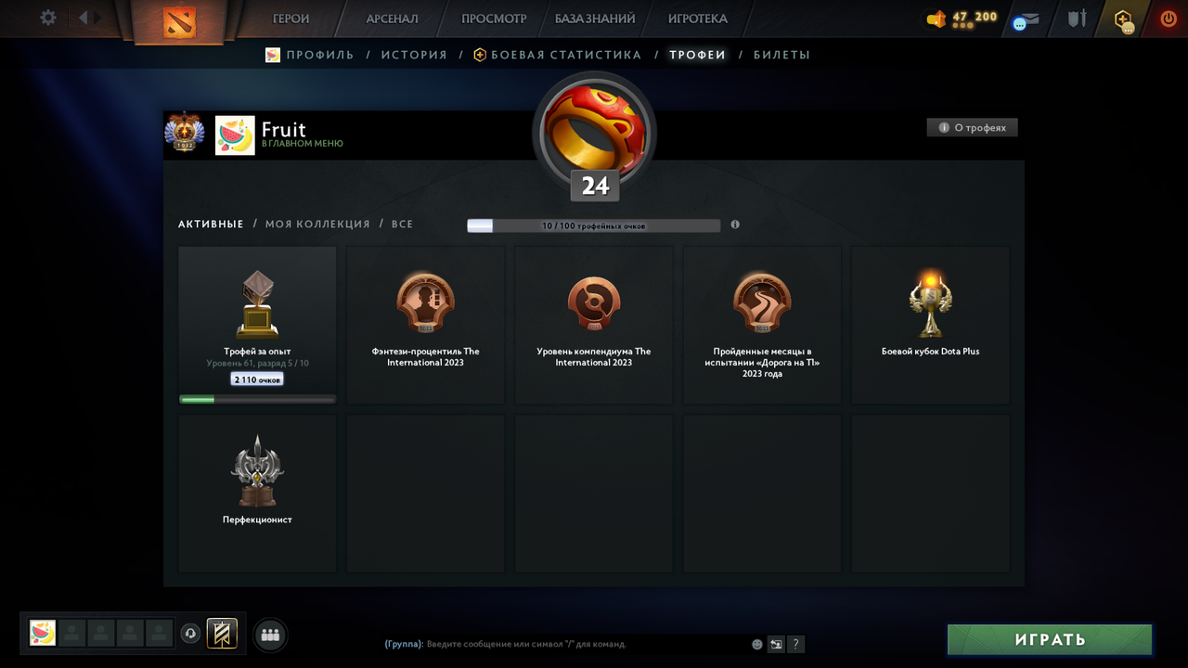Click the green Играть button
Viewport: 1188px width, 668px height.
coord(1050,639)
